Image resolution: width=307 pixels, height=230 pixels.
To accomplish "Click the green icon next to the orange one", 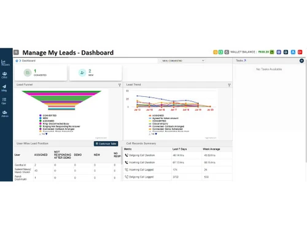I will coord(220,52).
